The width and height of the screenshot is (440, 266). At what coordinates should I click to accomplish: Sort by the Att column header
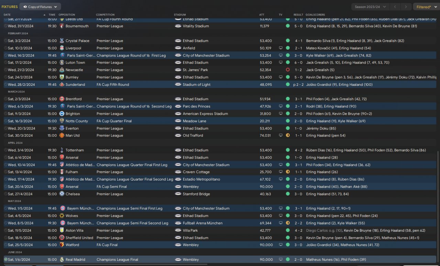[x=262, y=15]
